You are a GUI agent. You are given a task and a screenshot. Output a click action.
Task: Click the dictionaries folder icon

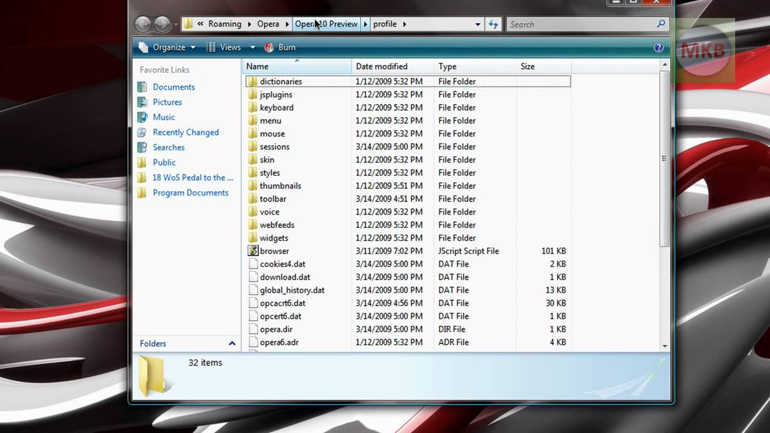(253, 81)
